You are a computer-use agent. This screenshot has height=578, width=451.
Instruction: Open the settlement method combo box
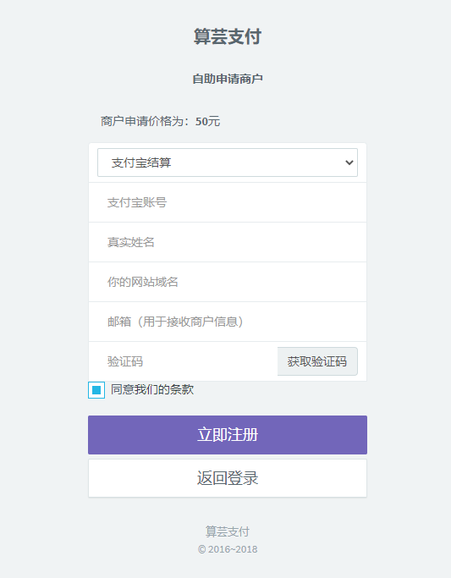(x=228, y=162)
